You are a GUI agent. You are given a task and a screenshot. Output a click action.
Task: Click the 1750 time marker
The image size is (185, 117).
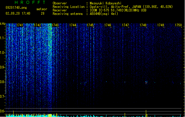[x=178, y=25]
